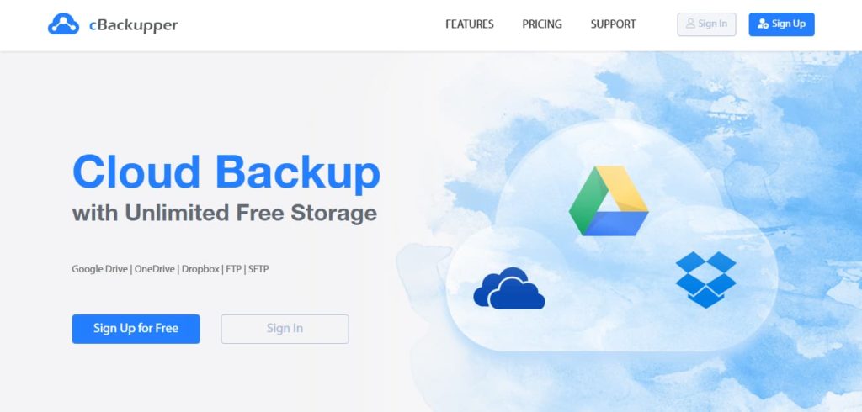This screenshot has height=412, width=862.
Task: Go to the PRICING page
Action: 542,24
